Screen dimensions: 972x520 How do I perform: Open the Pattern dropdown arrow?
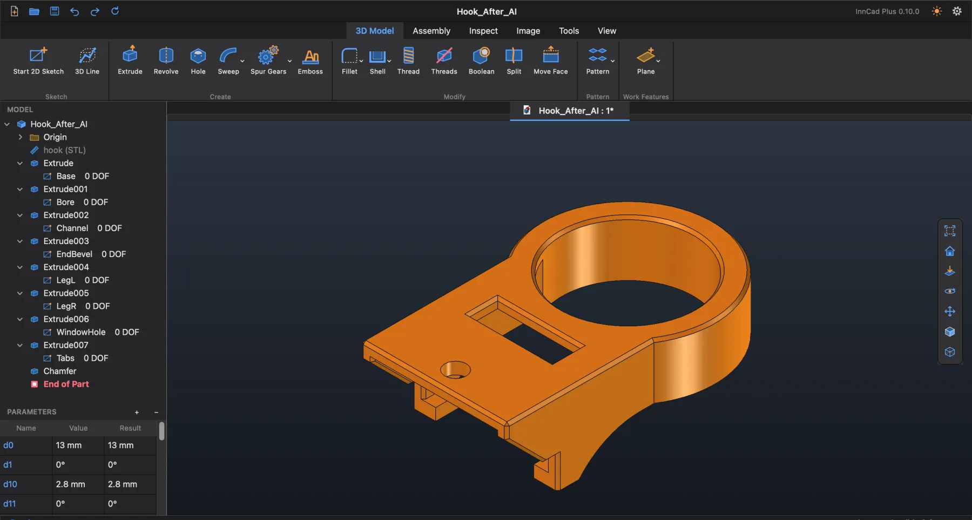(x=613, y=61)
